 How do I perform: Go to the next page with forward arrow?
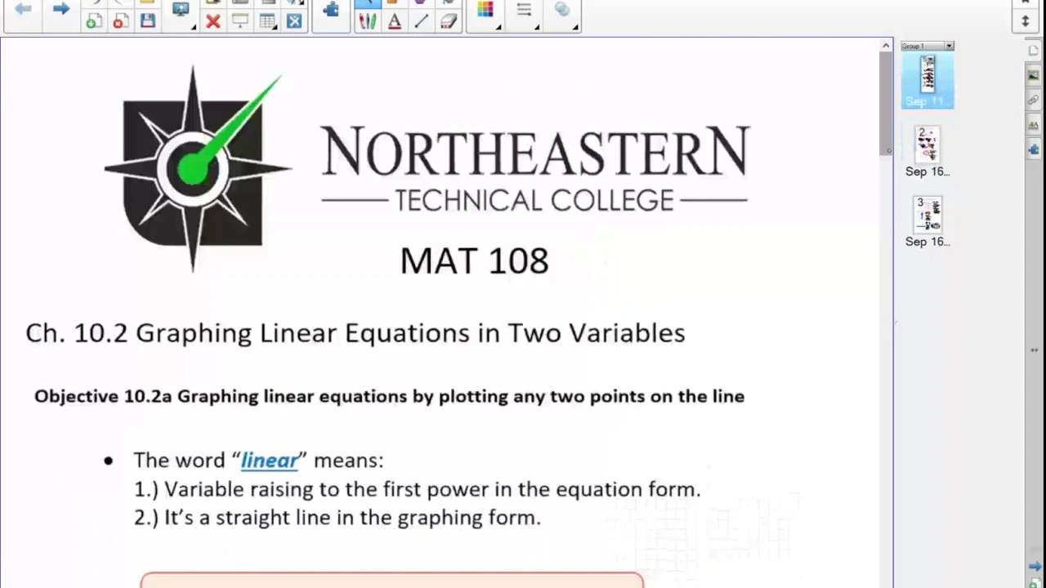61,9
